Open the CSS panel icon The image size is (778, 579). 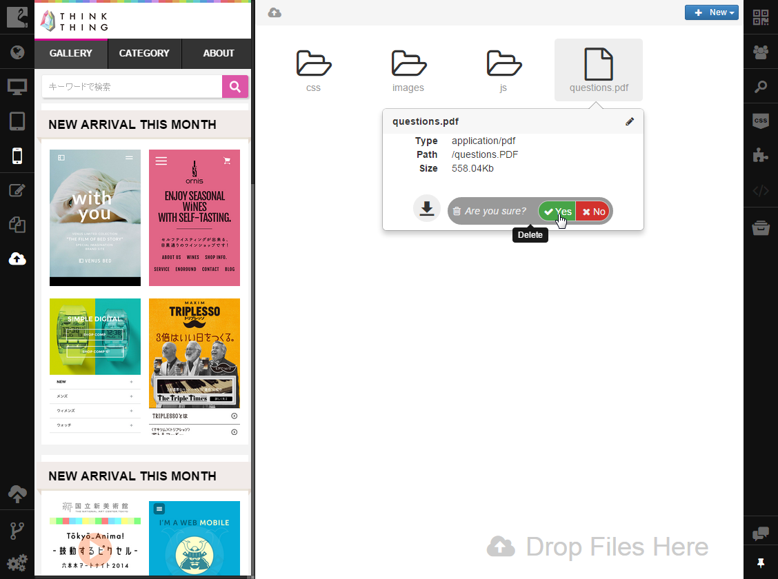coord(761,121)
